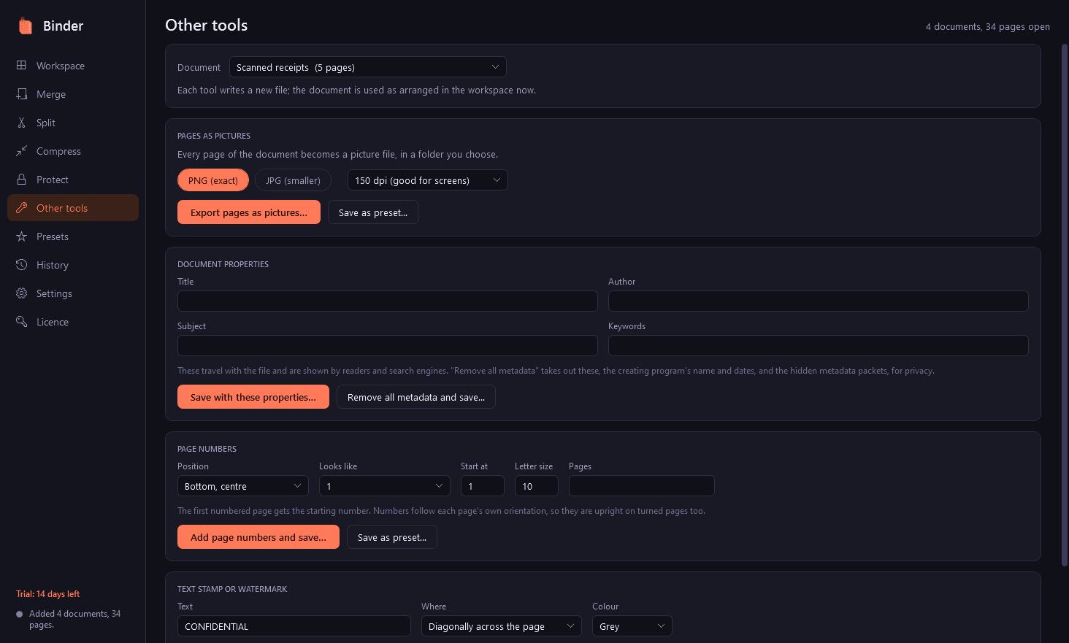Viewport: 1069px width, 643px height.
Task: Click the Protect padlock icon
Action: [x=21, y=180]
